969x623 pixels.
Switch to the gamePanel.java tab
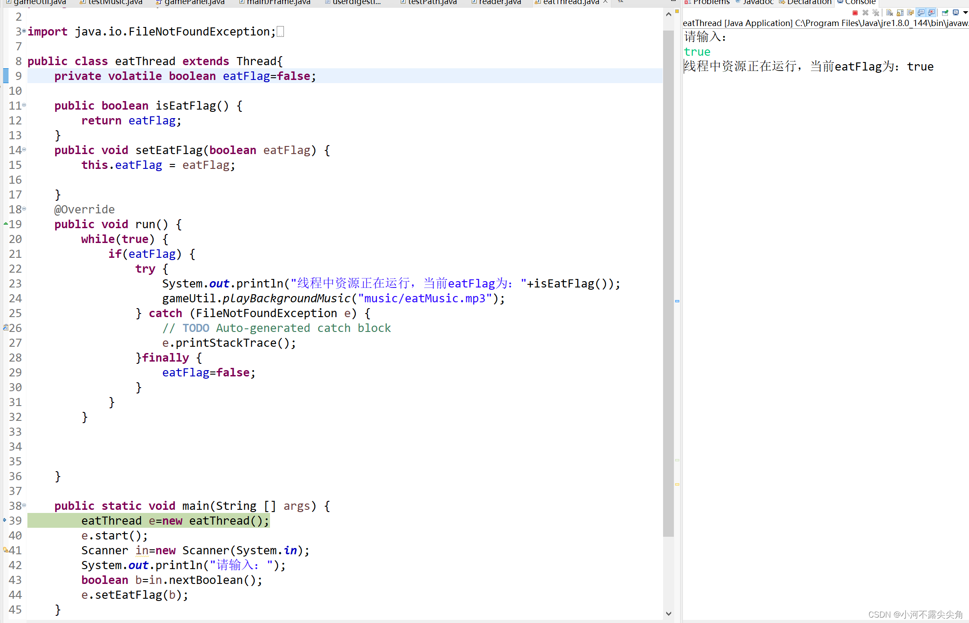tap(194, 2)
